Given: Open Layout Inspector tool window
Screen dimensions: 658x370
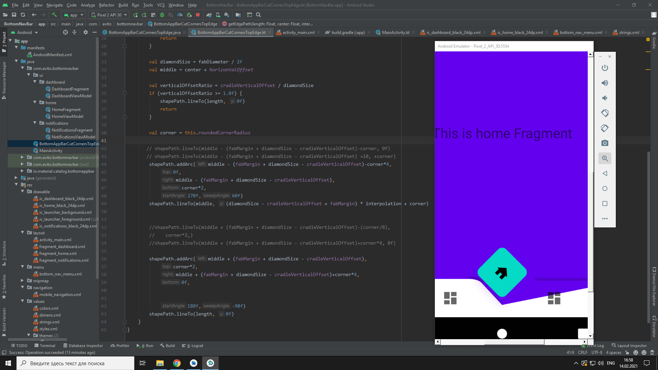Looking at the screenshot, I should (x=629, y=346).
